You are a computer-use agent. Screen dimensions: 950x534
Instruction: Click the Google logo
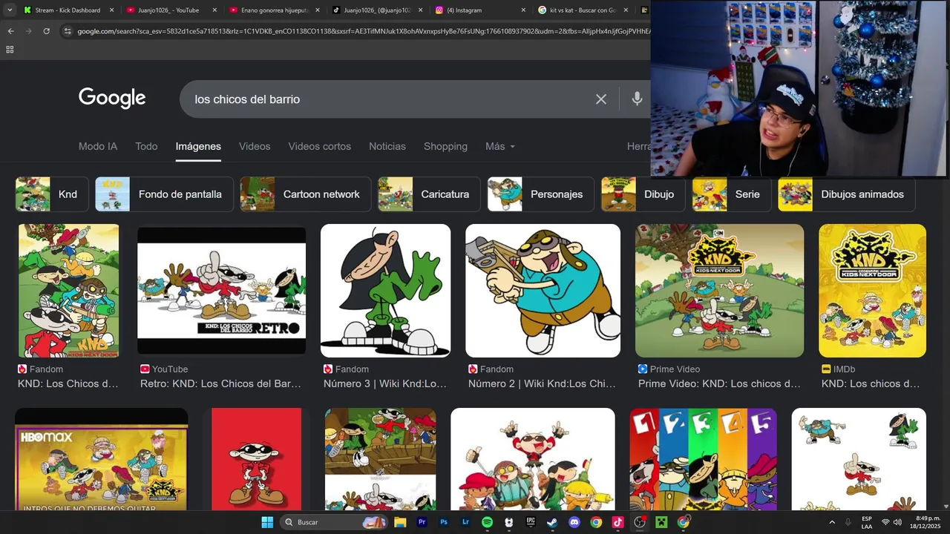pos(112,98)
